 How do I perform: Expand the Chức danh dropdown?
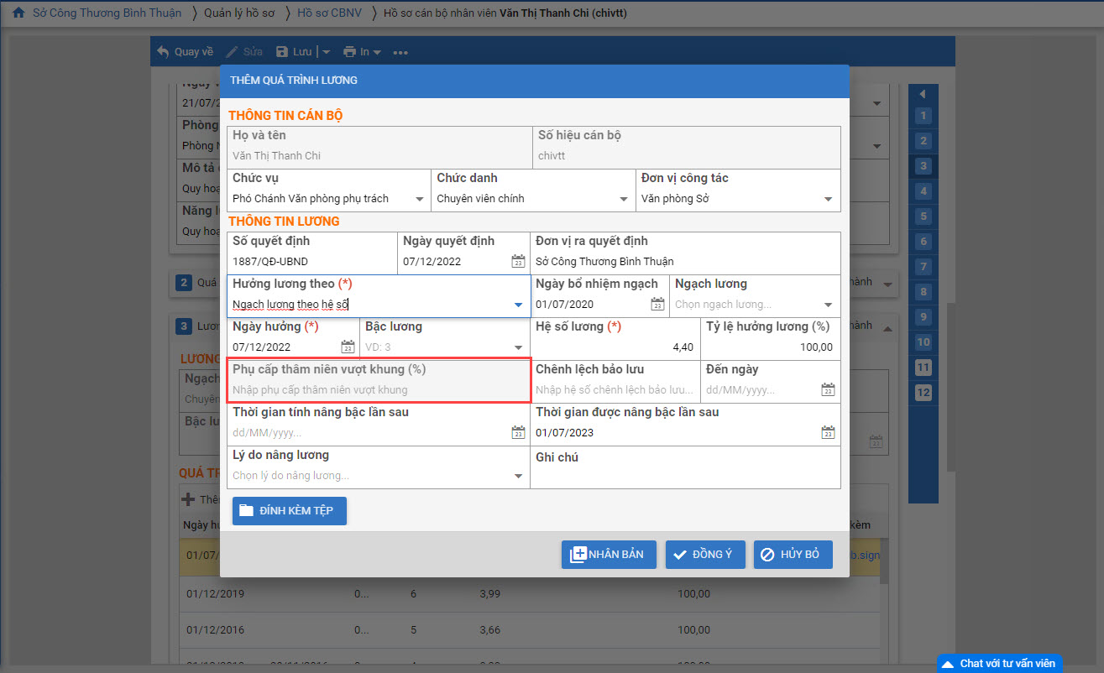point(624,200)
